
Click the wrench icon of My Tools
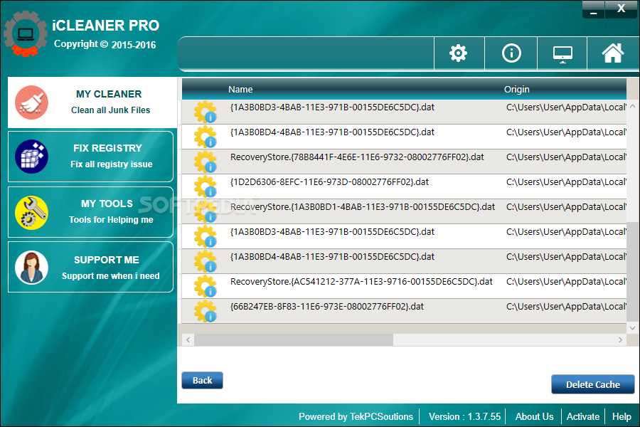[31, 213]
